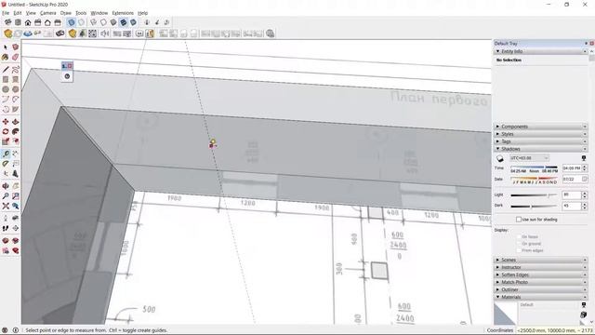
Task: Pin the Default Tray auto-hide button
Action: 586,44
